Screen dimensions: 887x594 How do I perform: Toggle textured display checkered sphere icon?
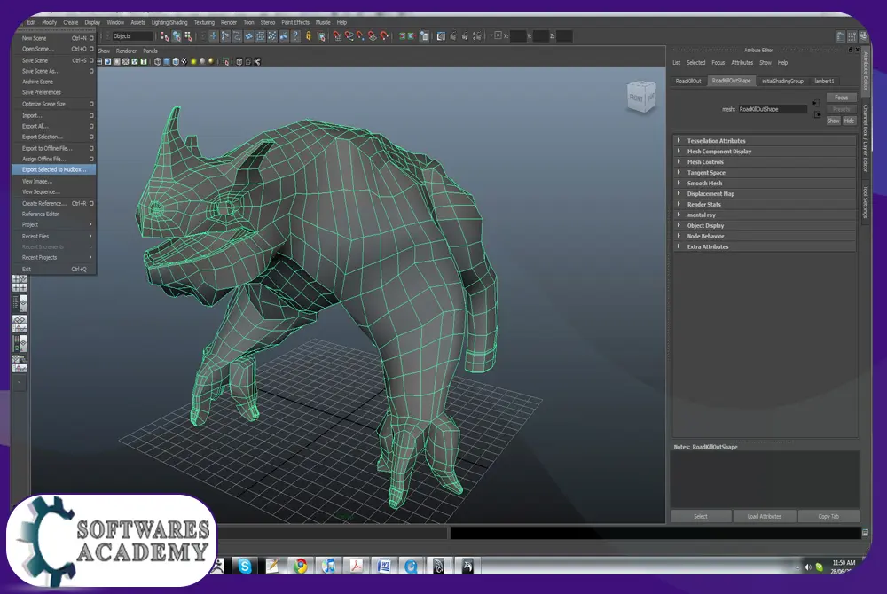tap(184, 61)
